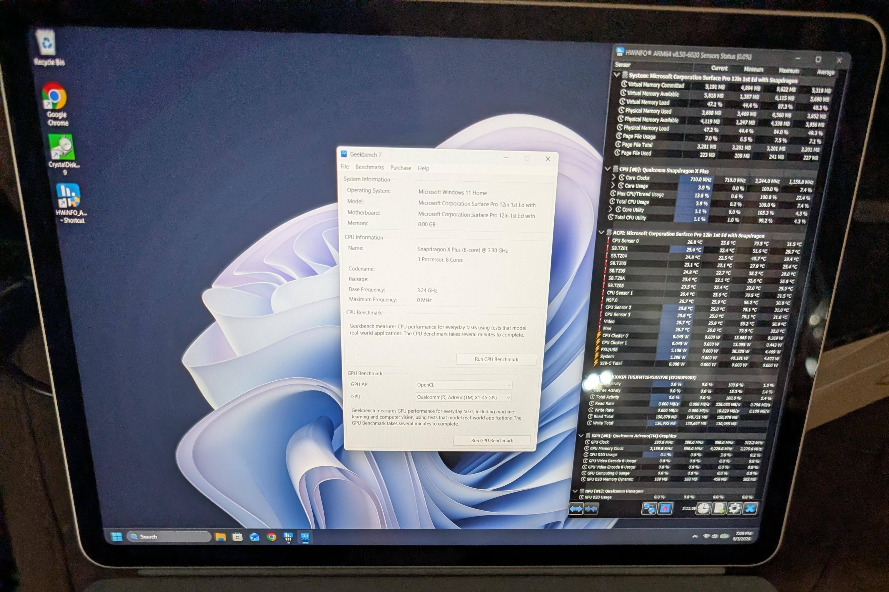Collapse the iGPU [#0] Adreno Graphics group
The image size is (889, 592).
[581, 435]
